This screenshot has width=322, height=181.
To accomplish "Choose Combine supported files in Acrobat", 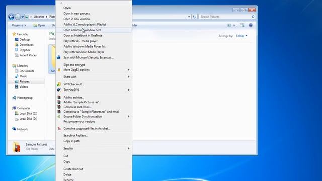I will pyautogui.click(x=94, y=129).
